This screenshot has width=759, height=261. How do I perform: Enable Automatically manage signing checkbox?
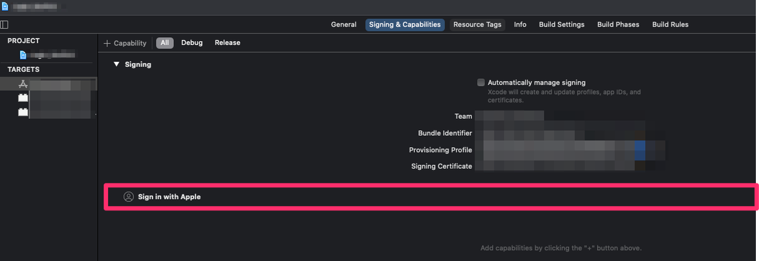point(481,82)
